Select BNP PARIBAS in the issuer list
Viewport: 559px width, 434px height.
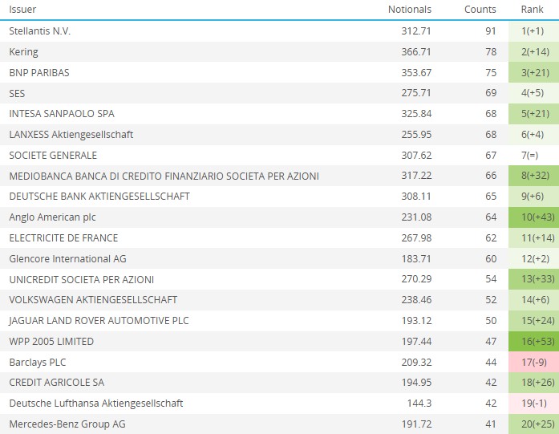tap(39, 73)
